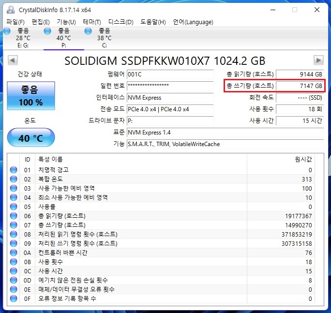Open the 언어(Language) menu
The height and width of the screenshot is (313, 331).
coord(193,22)
